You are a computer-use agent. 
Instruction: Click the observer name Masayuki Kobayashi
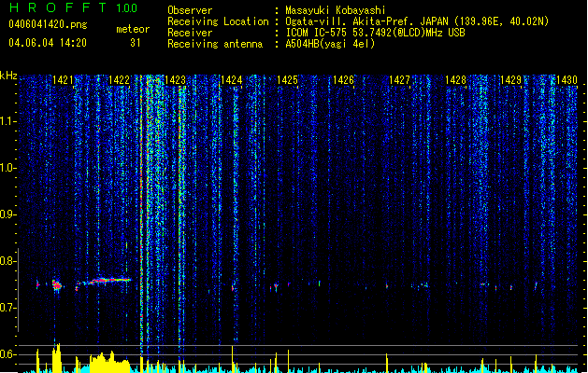click(x=335, y=10)
